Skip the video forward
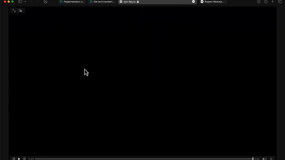285x160 pixels. [x=24, y=159]
